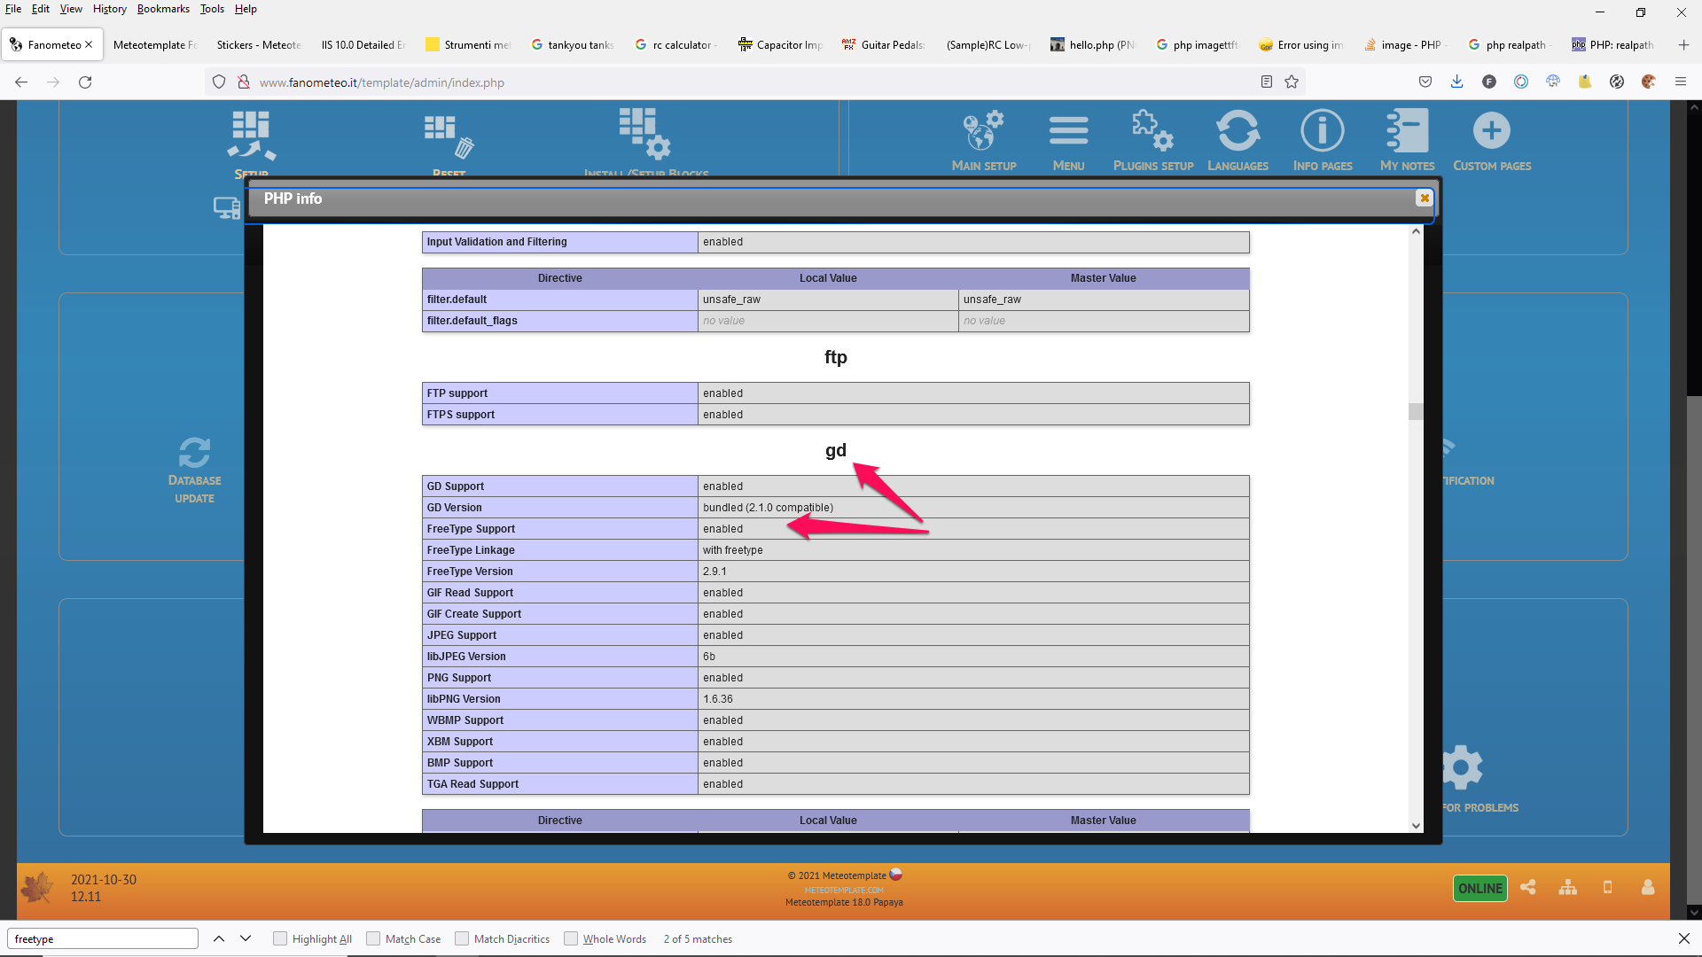Switch to PHP: realpath tab

point(1613,44)
